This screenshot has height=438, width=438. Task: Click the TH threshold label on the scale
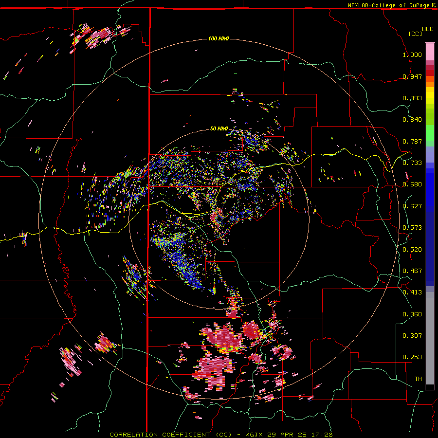418,379
